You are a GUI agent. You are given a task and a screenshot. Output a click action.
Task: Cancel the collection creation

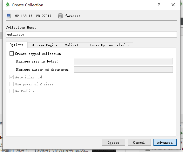tap(139, 142)
